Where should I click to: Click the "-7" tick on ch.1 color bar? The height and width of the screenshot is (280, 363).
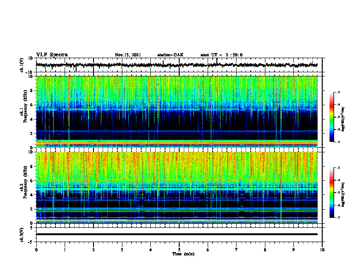[x=338, y=142]
